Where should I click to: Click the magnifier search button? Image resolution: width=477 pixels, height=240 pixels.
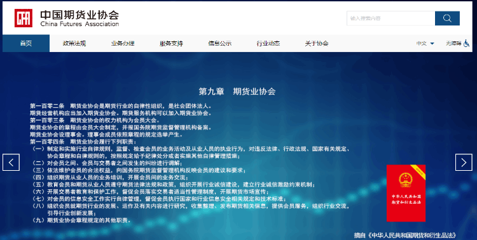tap(447, 18)
